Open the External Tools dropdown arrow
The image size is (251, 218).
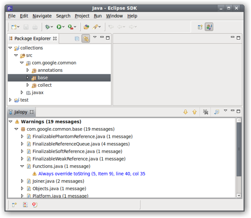tap(75, 27)
